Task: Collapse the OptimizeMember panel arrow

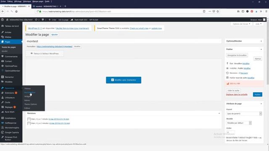Action: pos(261,41)
